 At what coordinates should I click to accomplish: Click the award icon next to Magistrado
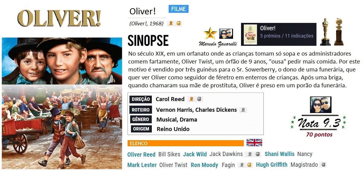(323, 165)
